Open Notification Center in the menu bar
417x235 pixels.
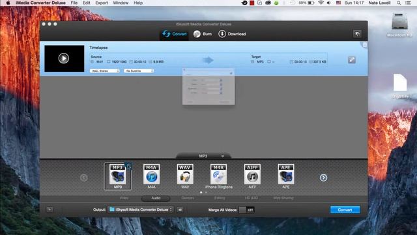click(409, 3)
